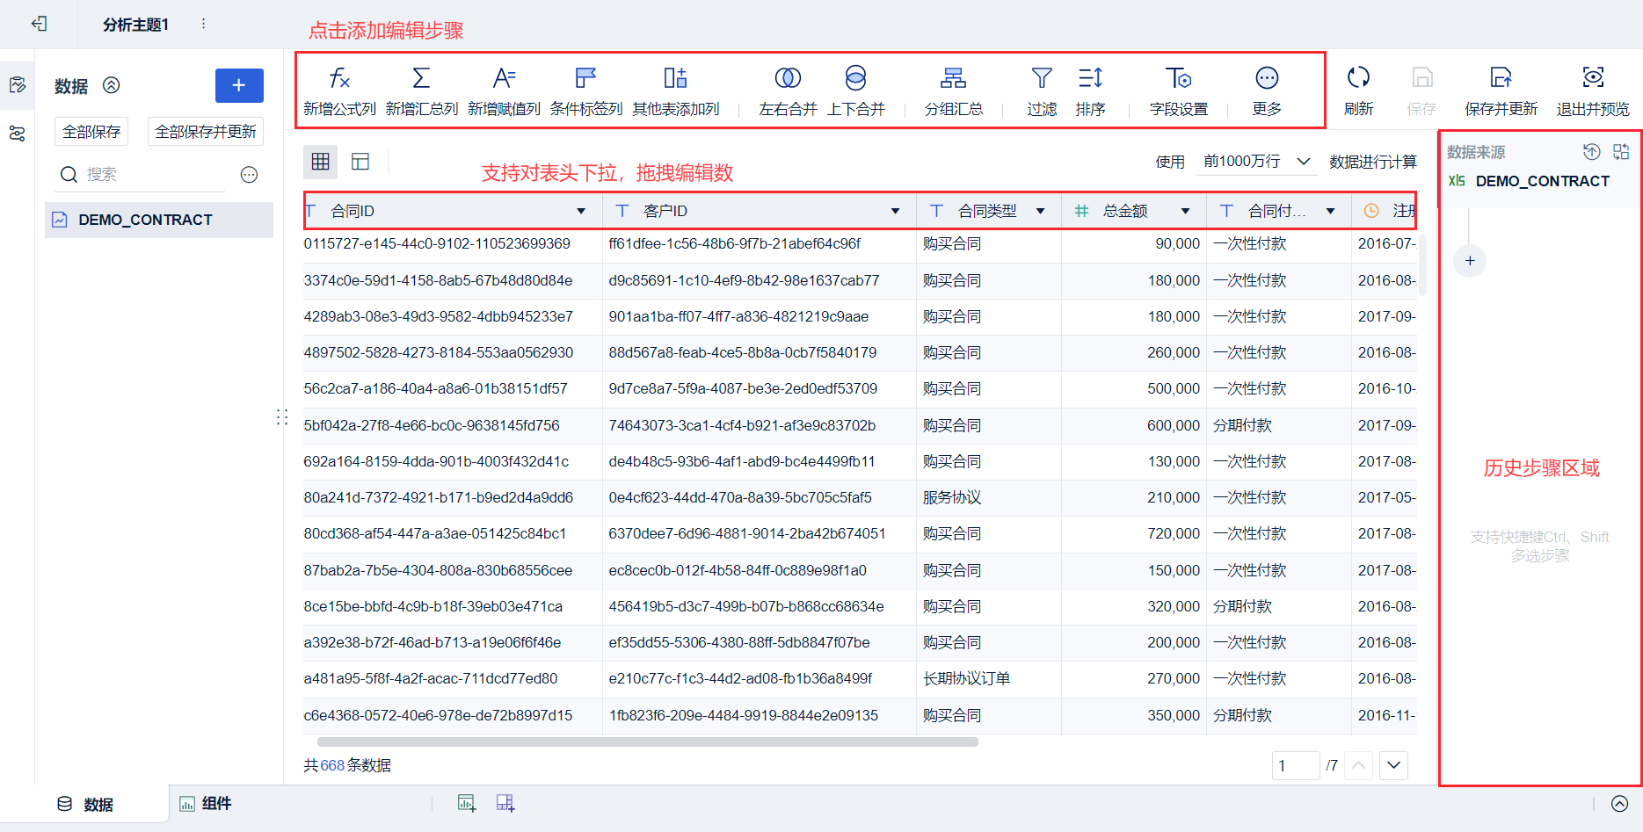Switch to the field layout view
The image size is (1643, 832).
pos(360,162)
